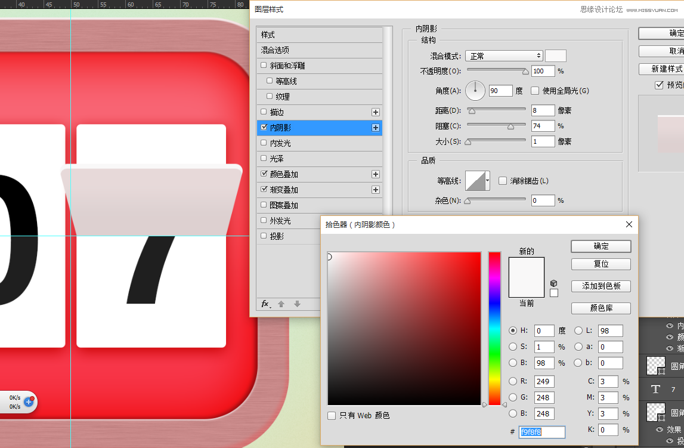Open 混合选项 in the style list

(x=276, y=51)
